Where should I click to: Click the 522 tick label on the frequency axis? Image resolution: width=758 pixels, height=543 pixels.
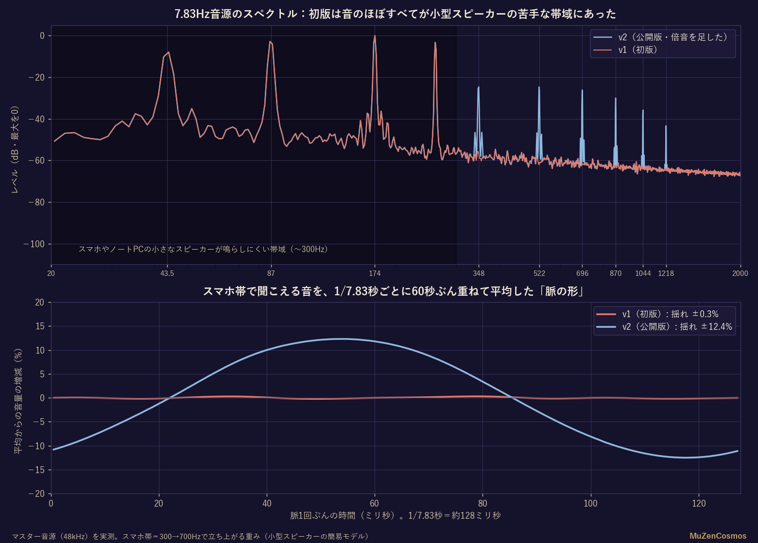click(539, 273)
